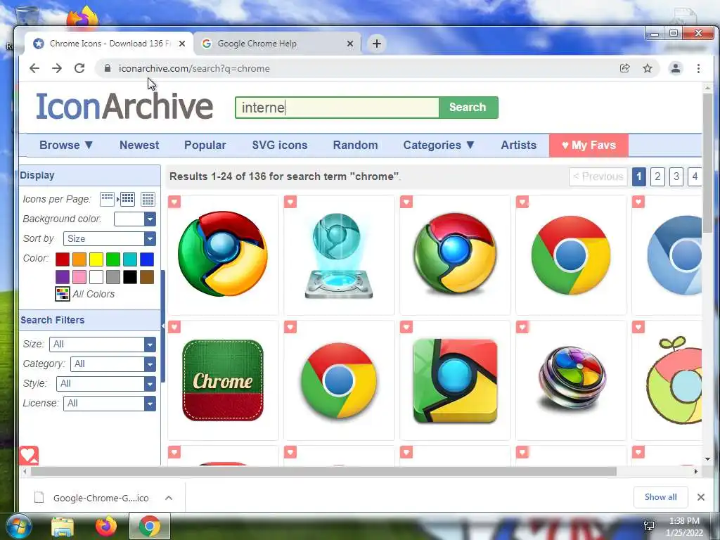Click the Chrome taskbar button
The width and height of the screenshot is (720, 540).
click(x=149, y=526)
